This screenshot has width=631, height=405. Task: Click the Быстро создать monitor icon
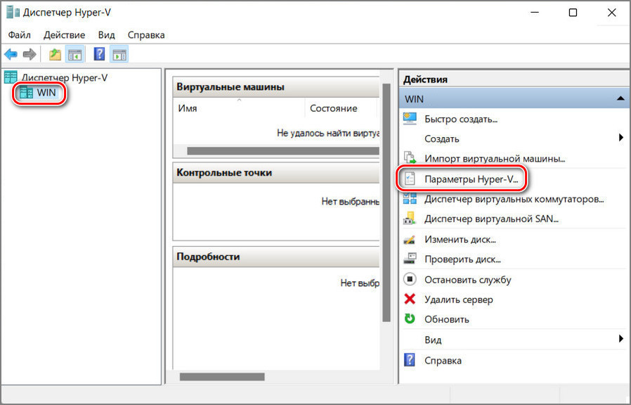410,119
